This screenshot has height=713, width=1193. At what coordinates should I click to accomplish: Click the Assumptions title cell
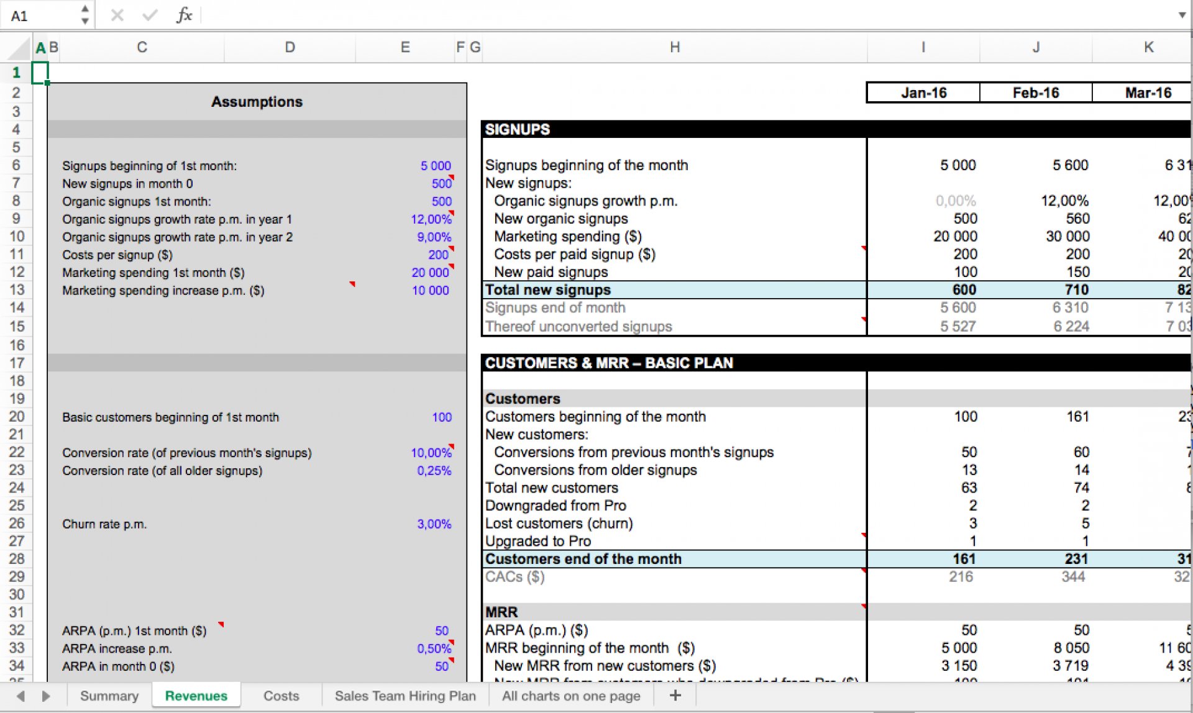click(x=257, y=102)
